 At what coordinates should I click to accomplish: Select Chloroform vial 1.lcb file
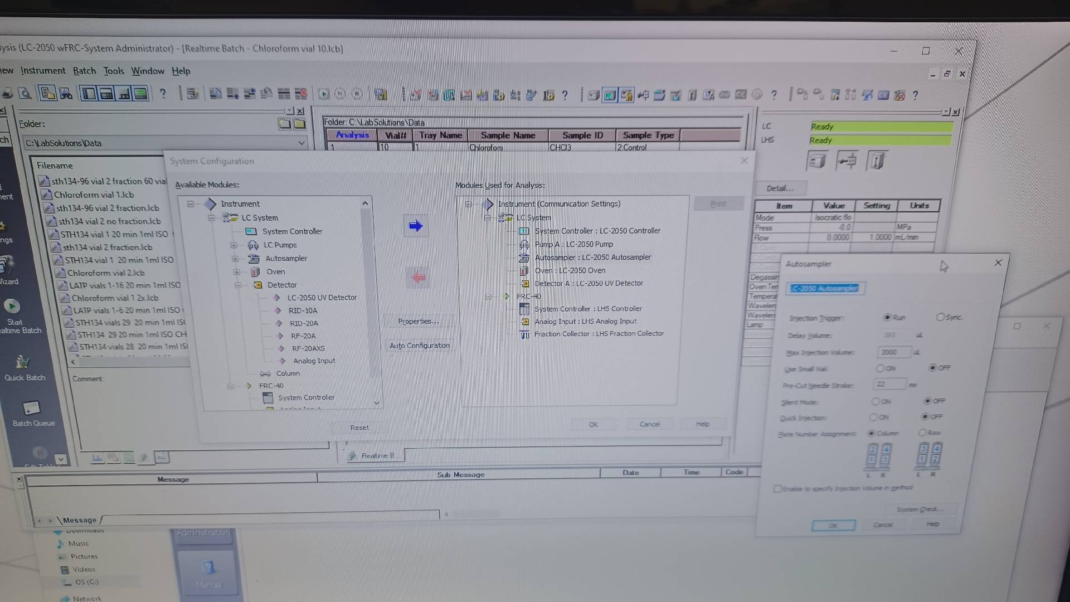point(94,195)
